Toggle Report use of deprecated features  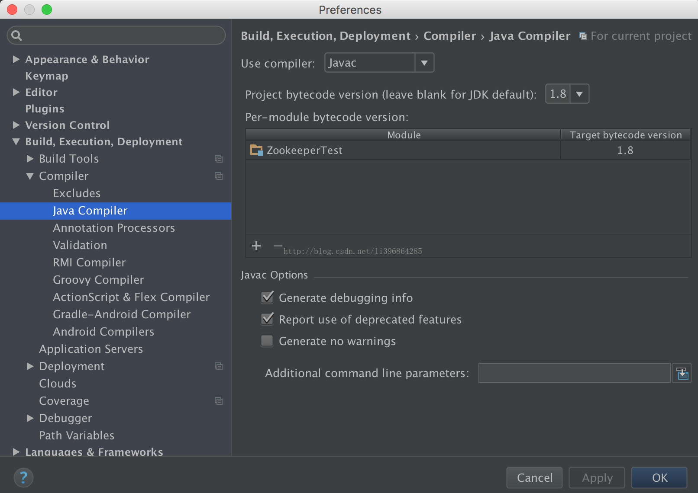pyautogui.click(x=267, y=319)
